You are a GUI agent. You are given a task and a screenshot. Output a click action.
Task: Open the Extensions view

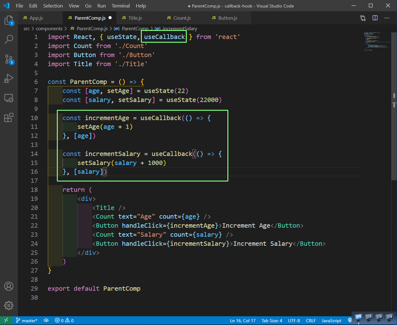[x=9, y=118]
